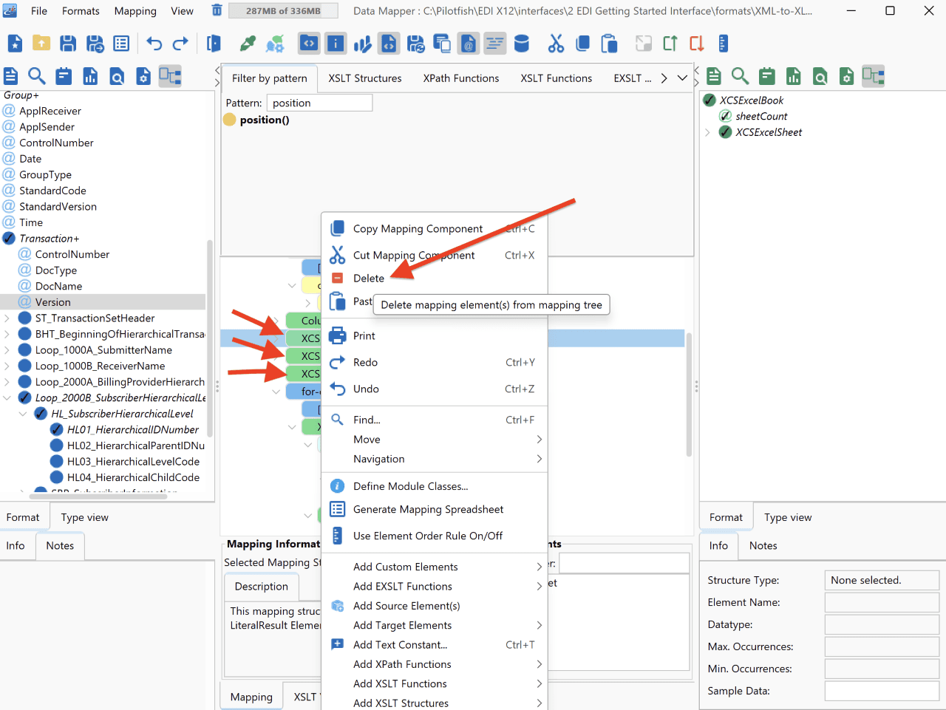
Task: Choose Generate Mapping Spreadsheet
Action: coord(428,510)
